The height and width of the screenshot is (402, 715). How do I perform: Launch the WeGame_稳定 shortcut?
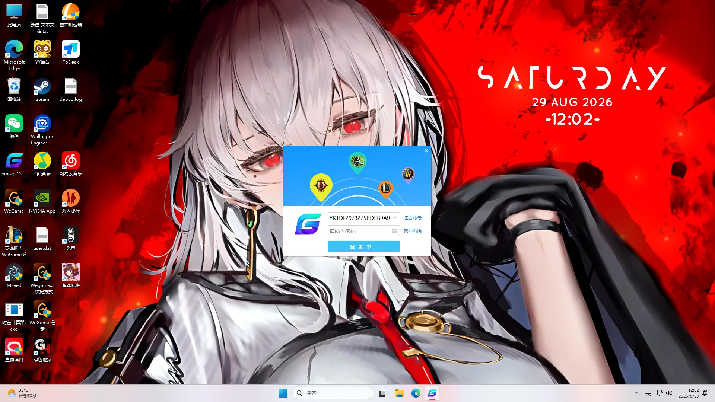[x=42, y=316]
